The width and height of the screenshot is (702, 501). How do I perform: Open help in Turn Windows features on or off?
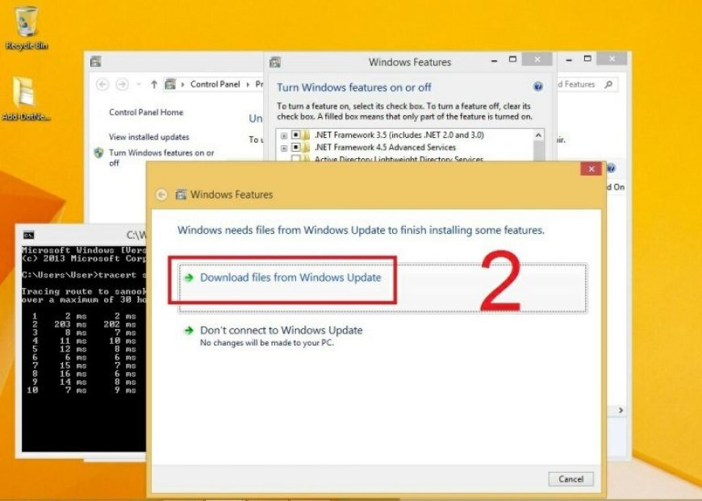[538, 87]
